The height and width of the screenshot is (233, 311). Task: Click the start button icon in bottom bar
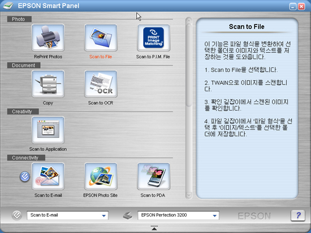coord(16,215)
